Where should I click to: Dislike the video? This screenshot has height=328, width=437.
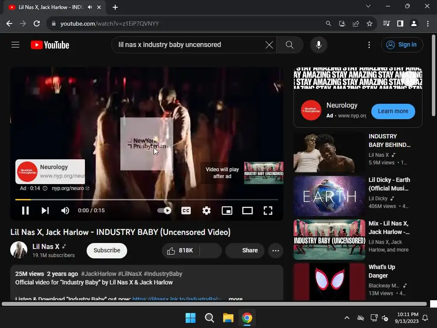coord(211,250)
